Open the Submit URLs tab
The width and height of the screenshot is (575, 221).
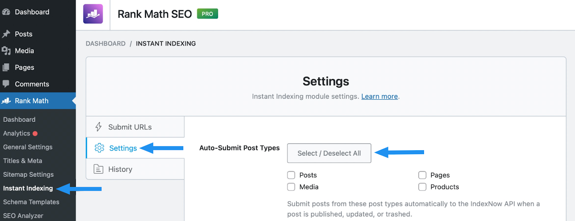coord(135,127)
